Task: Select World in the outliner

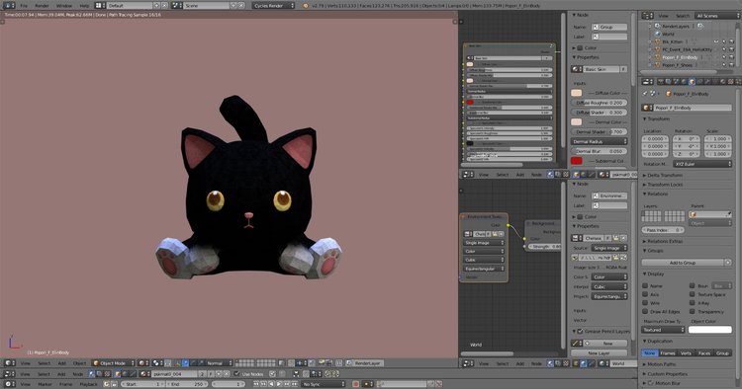Action: 668,34
